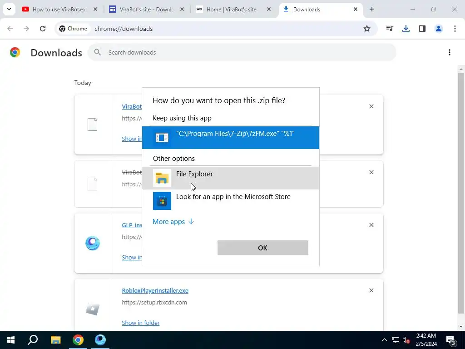Switch to the How to use ViraBot.exe tab
This screenshot has width=465, height=349.
(60, 10)
